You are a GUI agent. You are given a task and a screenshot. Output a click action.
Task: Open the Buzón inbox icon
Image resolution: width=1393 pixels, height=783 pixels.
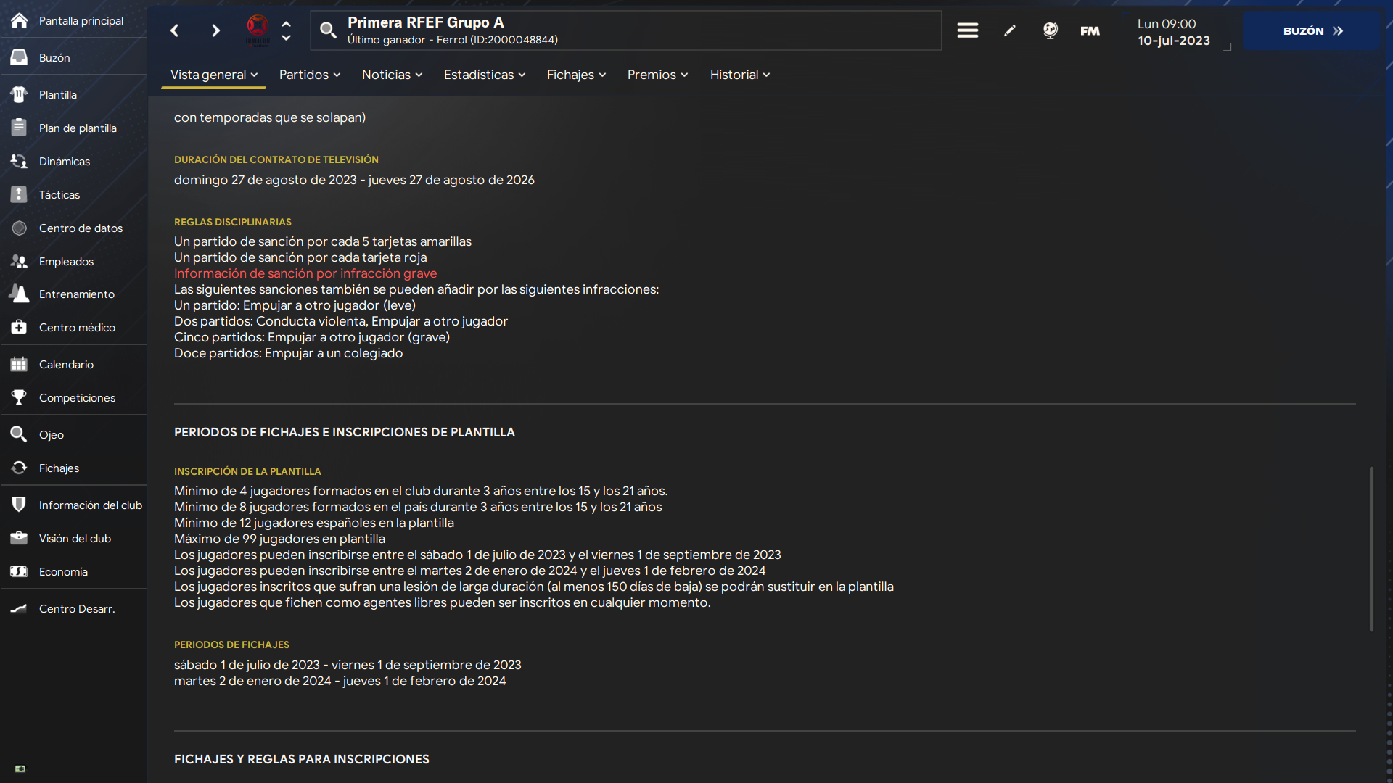point(20,57)
